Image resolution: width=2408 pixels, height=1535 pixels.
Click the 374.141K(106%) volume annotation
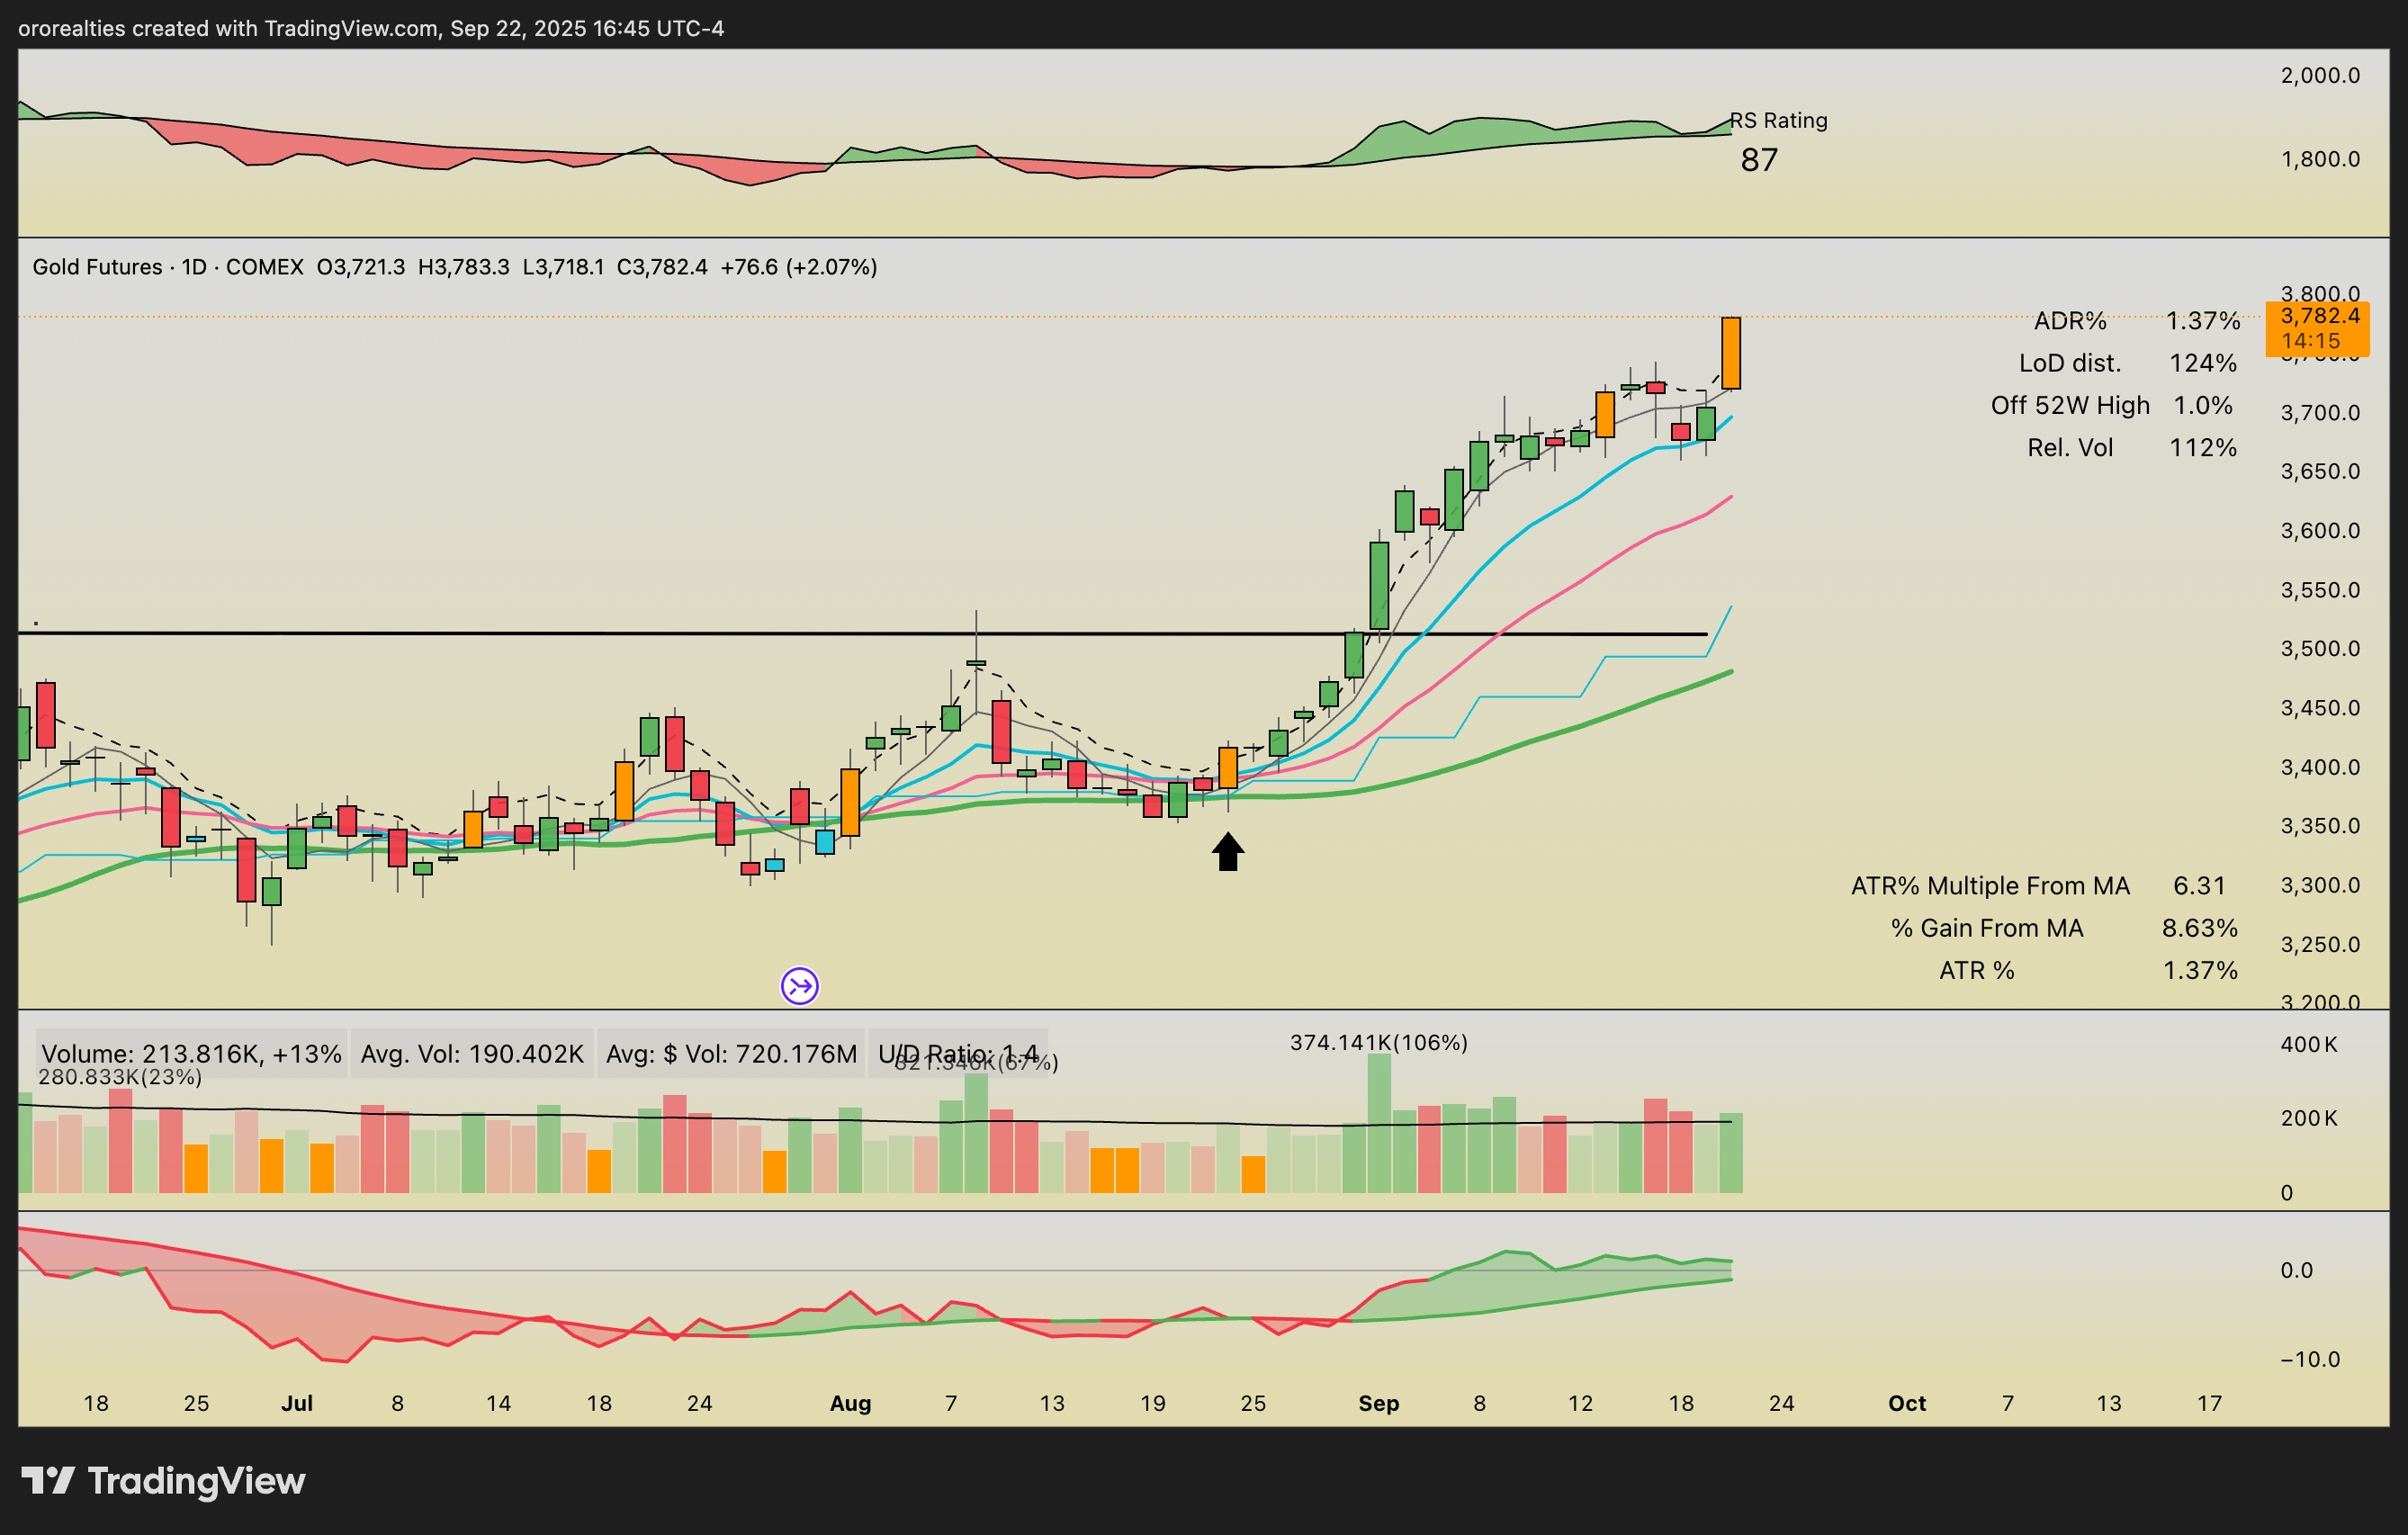click(x=1378, y=1042)
